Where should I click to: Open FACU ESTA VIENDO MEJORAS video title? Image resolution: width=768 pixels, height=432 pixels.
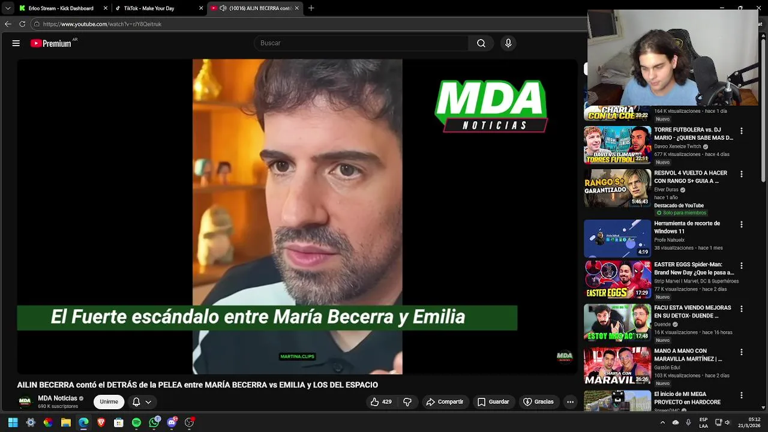[692, 311]
